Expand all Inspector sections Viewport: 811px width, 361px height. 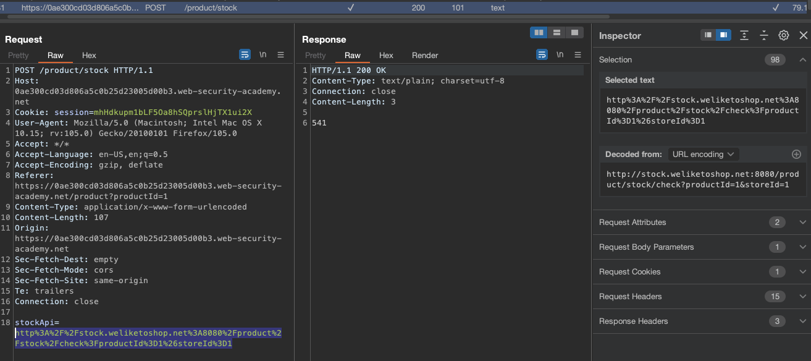point(744,35)
